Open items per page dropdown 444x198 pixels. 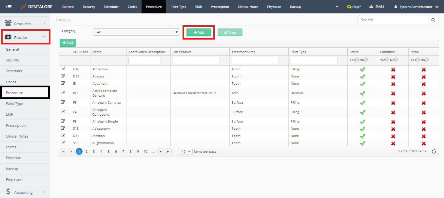pyautogui.click(x=185, y=151)
